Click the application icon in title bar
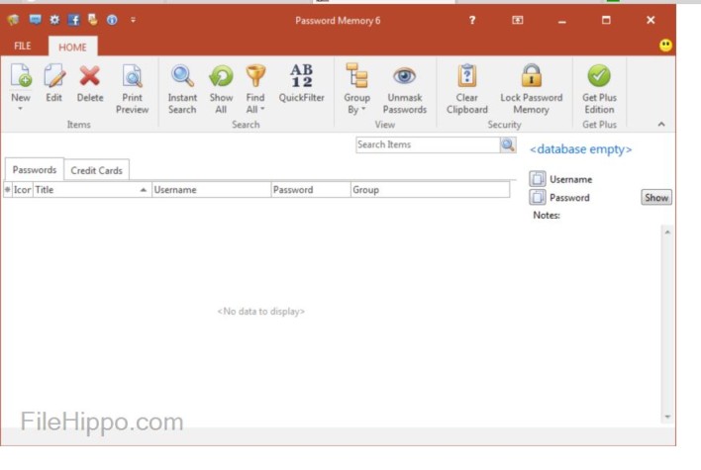701x470 pixels. [x=14, y=20]
